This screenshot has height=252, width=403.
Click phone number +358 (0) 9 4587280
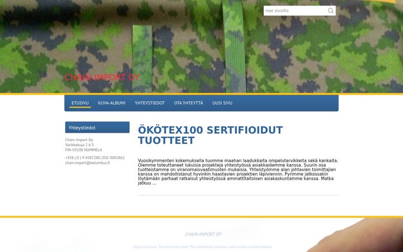pos(82,157)
